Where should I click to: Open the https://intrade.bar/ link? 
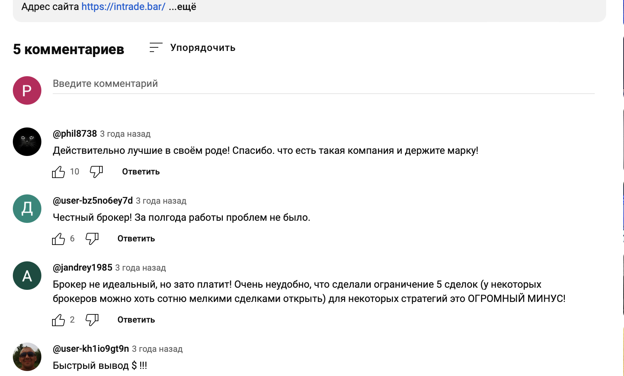(123, 7)
